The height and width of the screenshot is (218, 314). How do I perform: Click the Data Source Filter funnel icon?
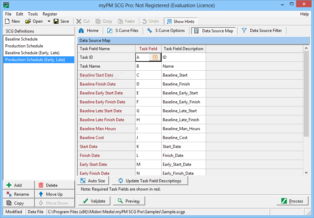(244, 31)
